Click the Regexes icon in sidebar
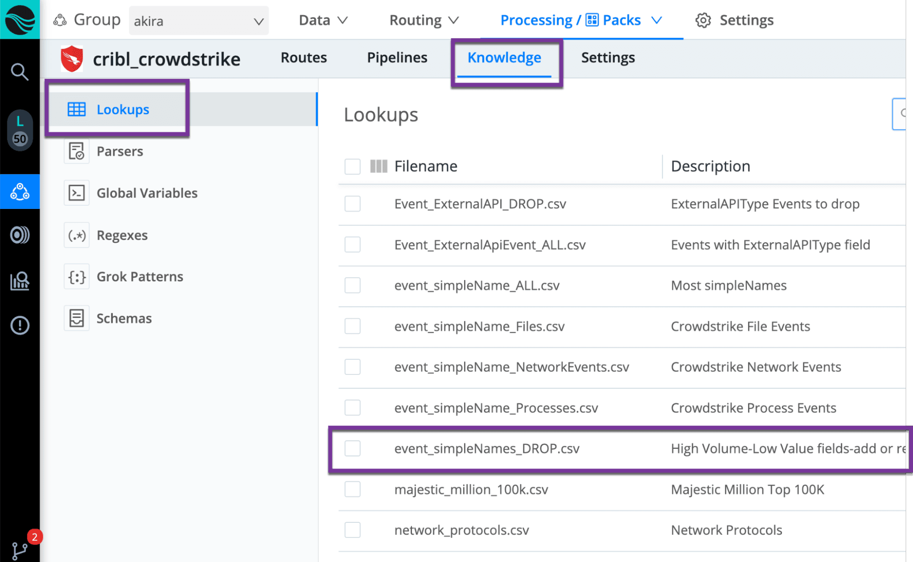The width and height of the screenshot is (913, 562). (76, 235)
